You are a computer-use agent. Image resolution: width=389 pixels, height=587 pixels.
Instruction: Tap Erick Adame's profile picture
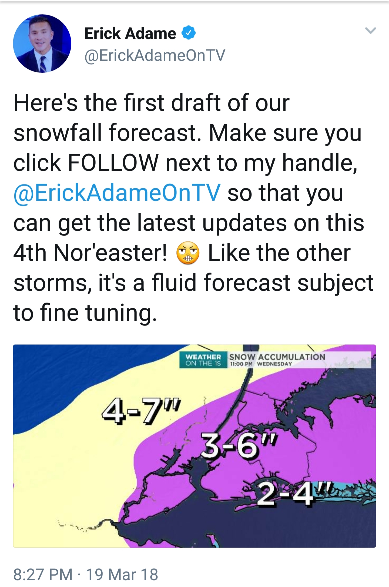pyautogui.click(x=42, y=43)
